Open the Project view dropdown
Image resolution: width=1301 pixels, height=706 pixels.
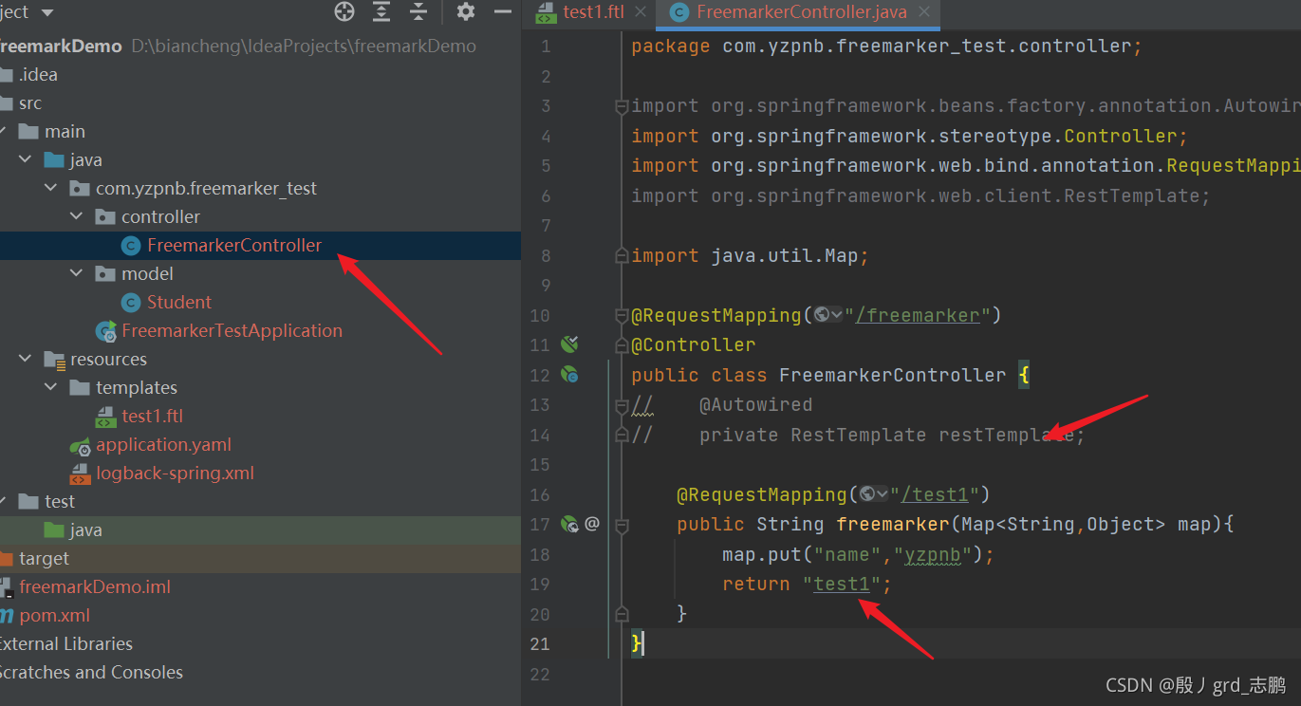click(47, 12)
